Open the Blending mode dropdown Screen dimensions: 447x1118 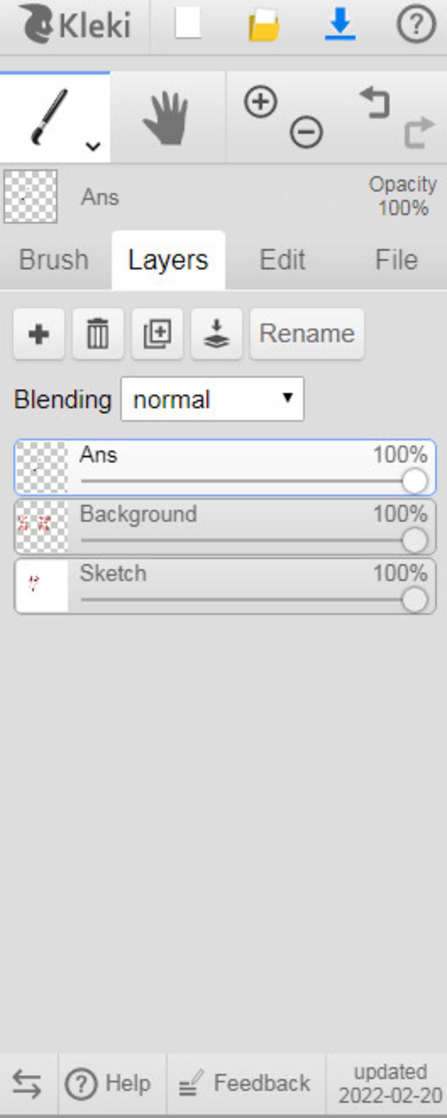(x=212, y=399)
